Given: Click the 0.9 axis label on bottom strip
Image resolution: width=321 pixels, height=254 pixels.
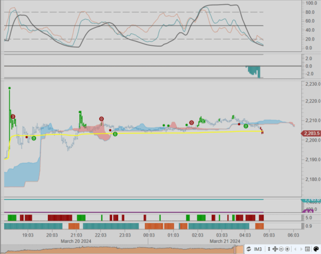Looking at the screenshot, I should 309,226.
